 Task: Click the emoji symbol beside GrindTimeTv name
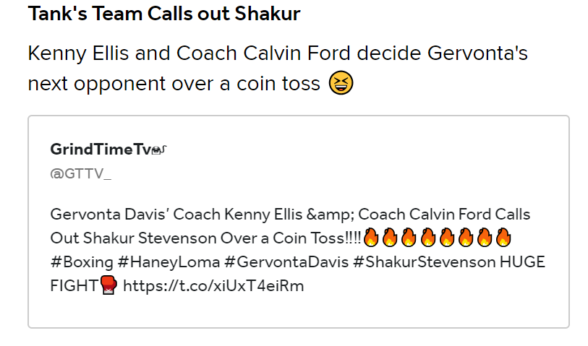[x=159, y=150]
